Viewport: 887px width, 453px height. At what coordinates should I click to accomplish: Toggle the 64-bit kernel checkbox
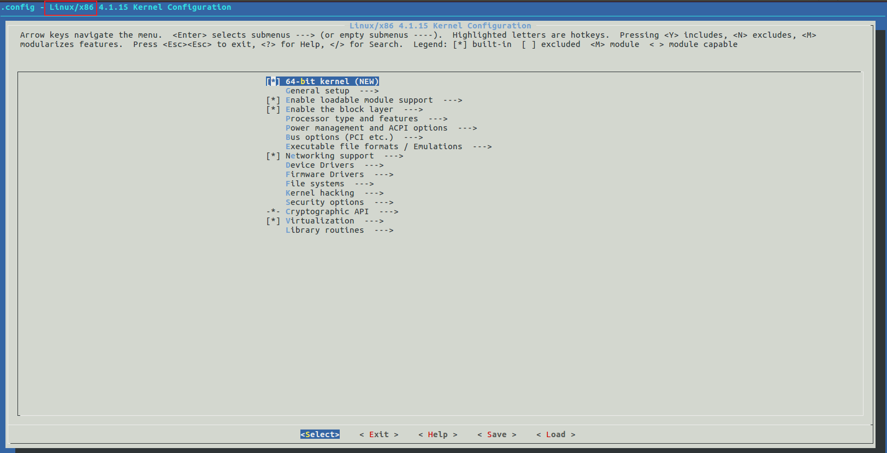click(x=273, y=81)
